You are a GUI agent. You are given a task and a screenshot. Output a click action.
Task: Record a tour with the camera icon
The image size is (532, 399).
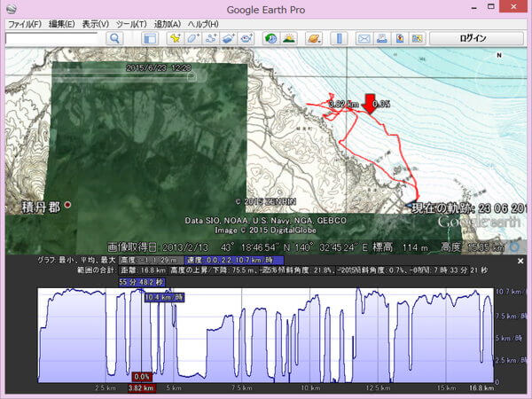(x=246, y=38)
